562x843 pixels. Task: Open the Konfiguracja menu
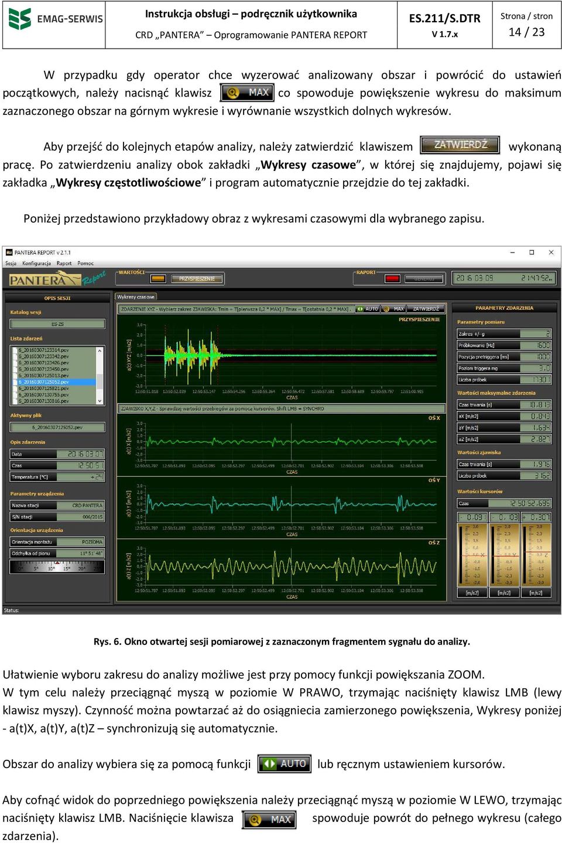[x=36, y=264]
